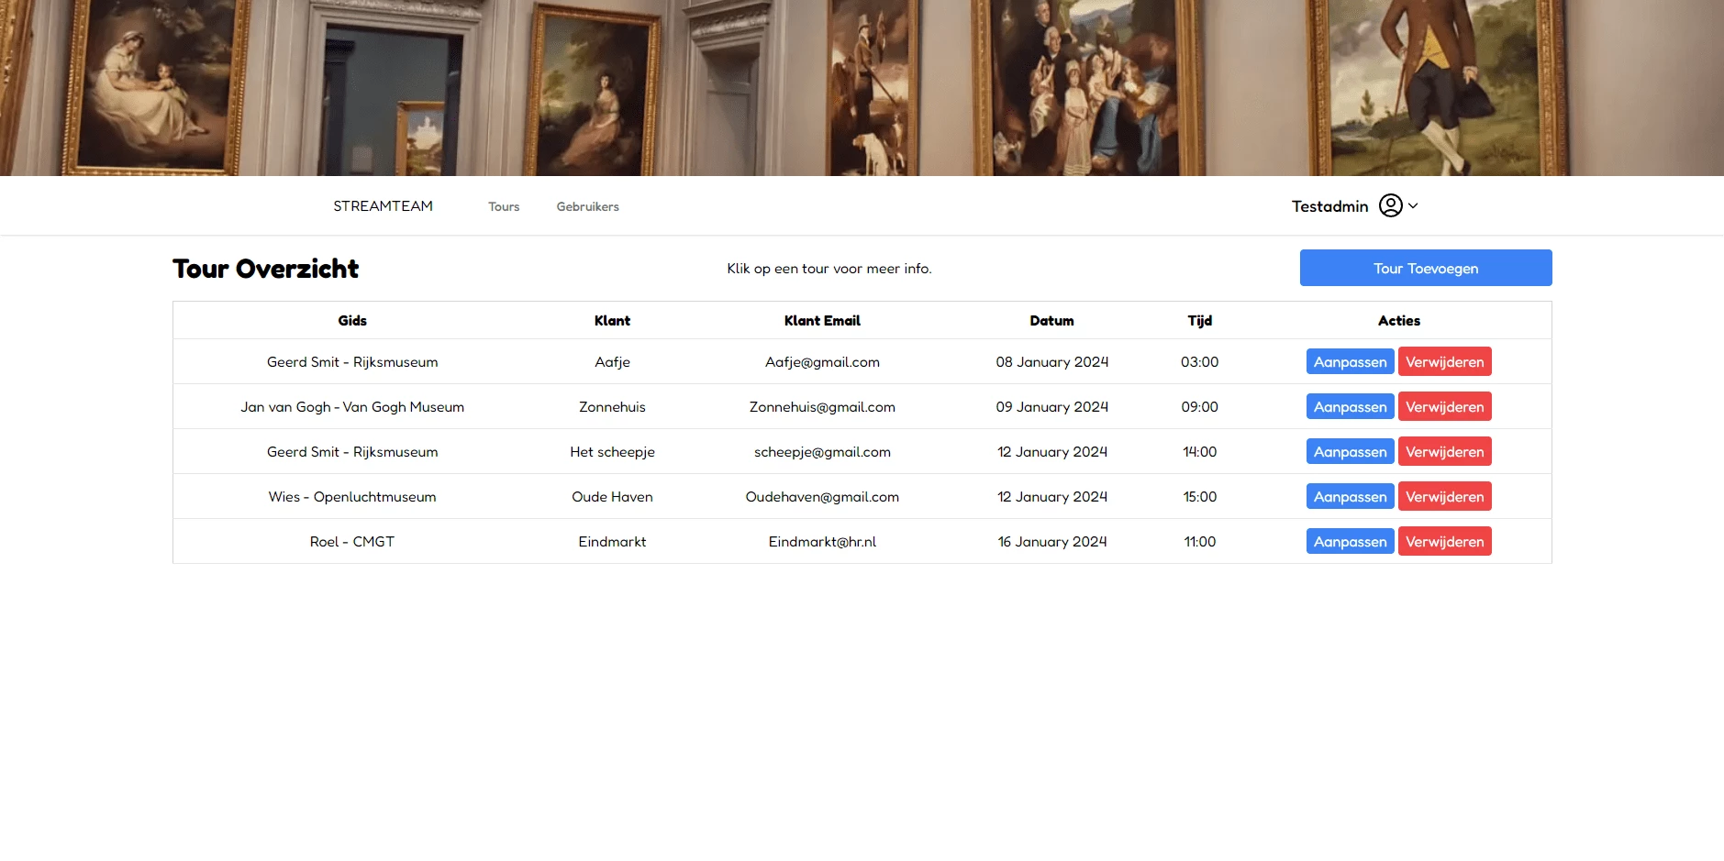Open the Tours navigation item
This screenshot has height=861, width=1724.
503,206
